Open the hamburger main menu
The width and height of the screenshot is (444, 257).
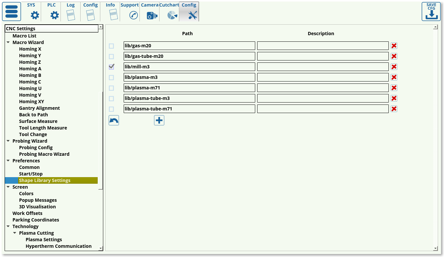click(x=12, y=12)
